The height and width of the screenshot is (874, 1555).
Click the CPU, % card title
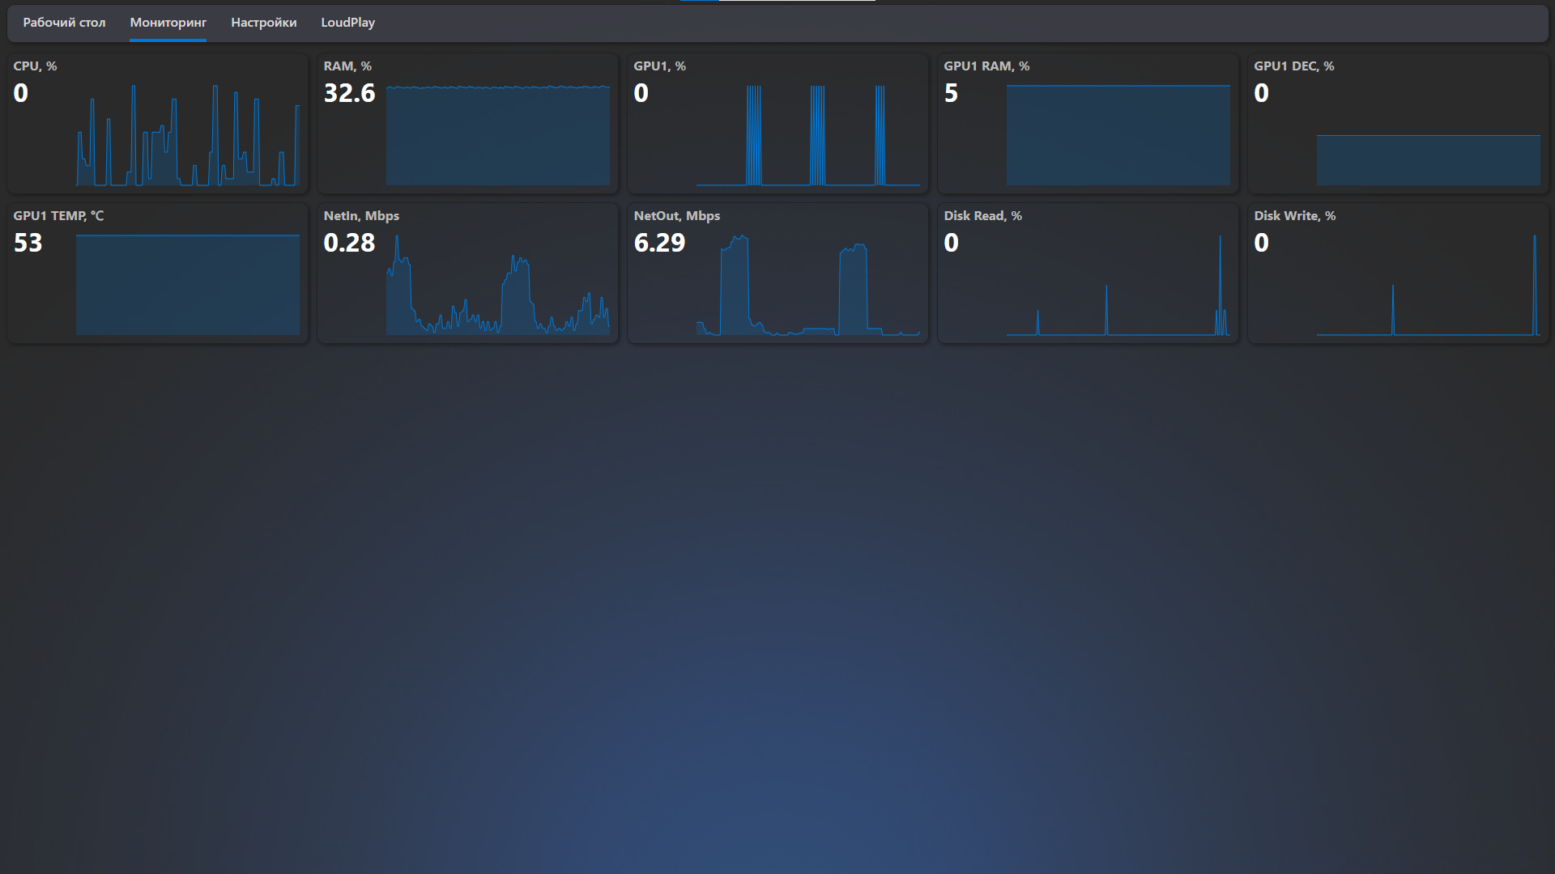pos(35,66)
